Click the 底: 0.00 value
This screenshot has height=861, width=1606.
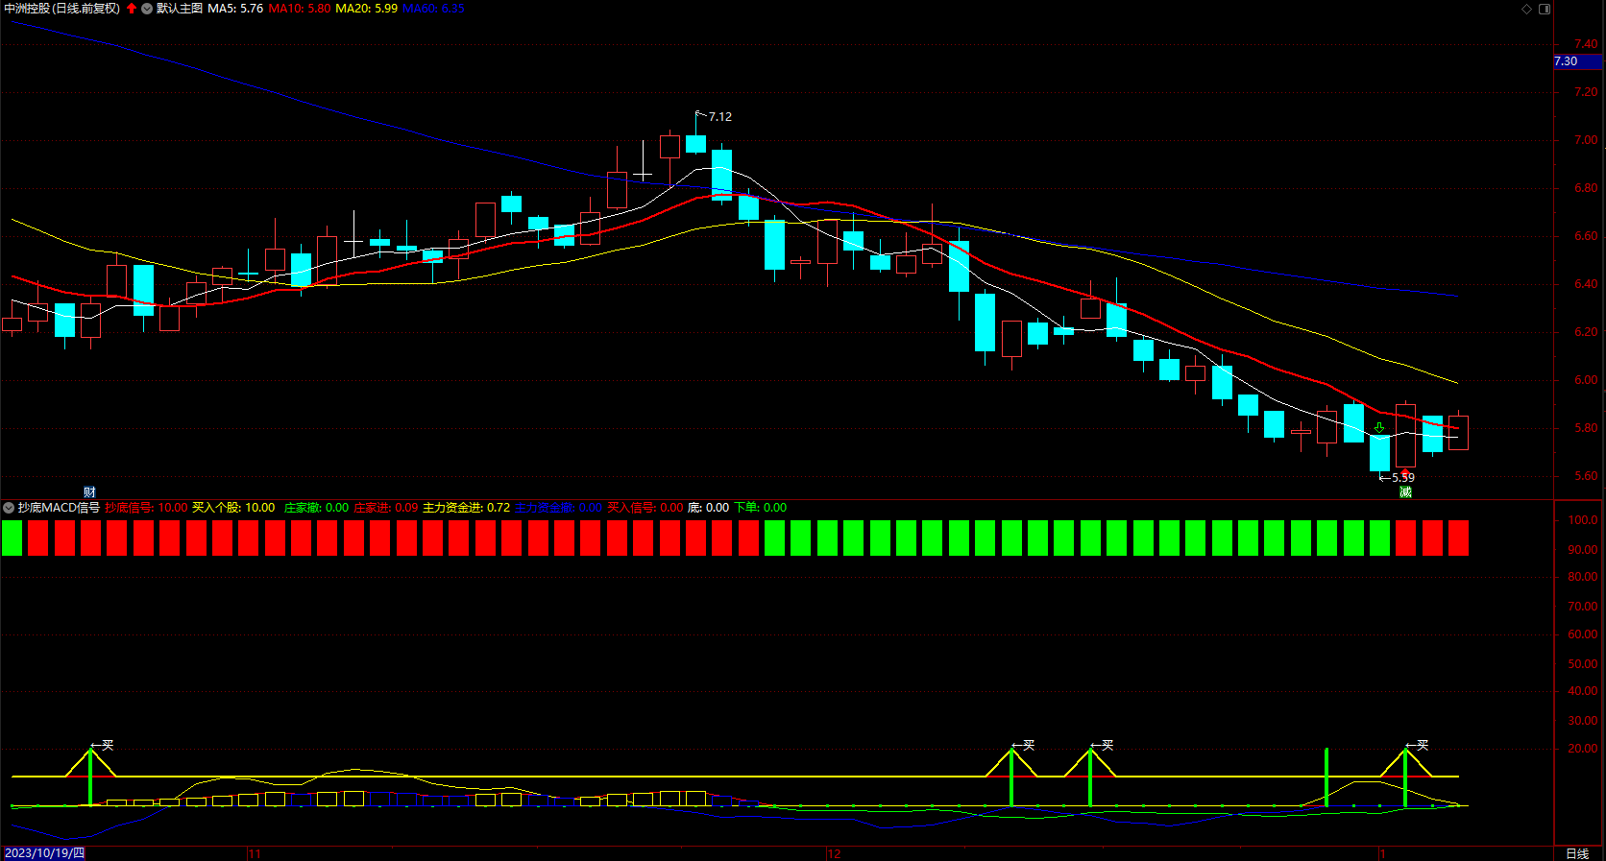click(708, 508)
